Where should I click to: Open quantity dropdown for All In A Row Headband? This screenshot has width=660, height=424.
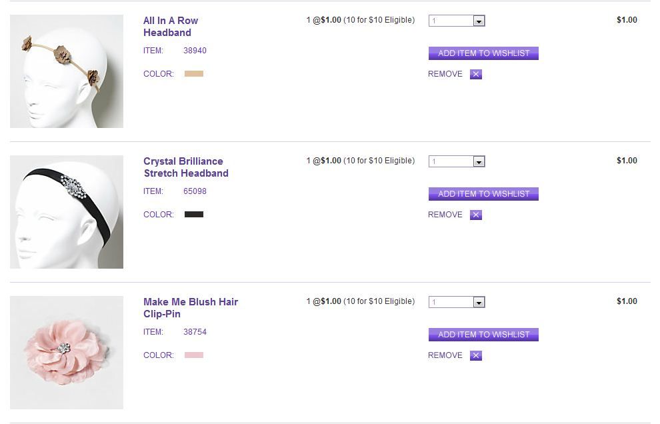[457, 21]
